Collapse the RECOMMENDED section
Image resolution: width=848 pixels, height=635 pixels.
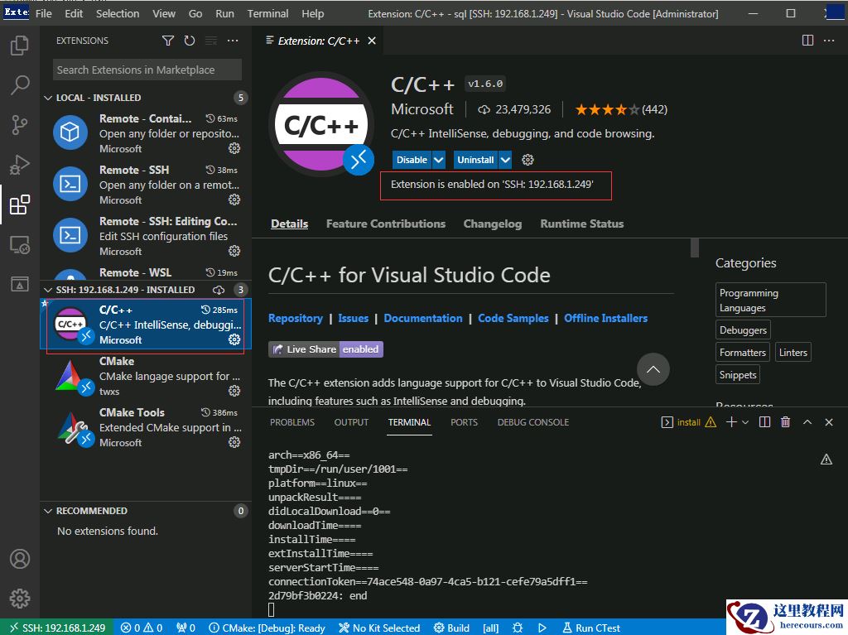[x=48, y=511]
